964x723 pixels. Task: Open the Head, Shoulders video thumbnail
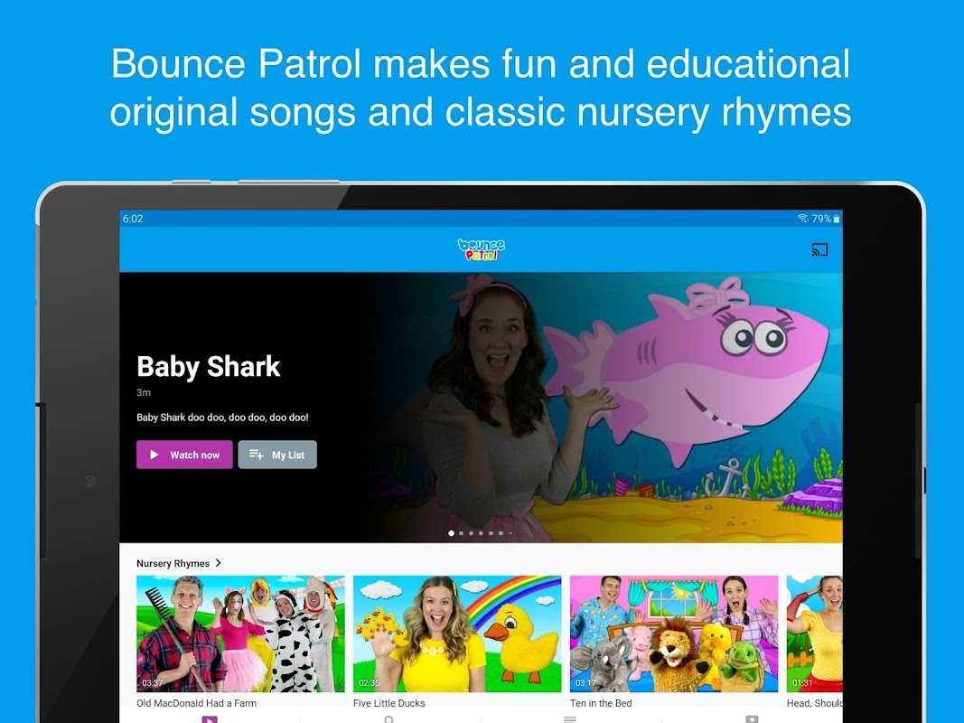(815, 634)
